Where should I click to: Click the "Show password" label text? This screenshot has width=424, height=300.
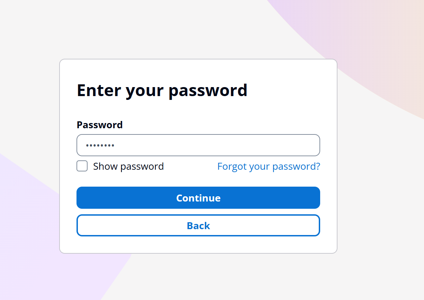click(x=128, y=167)
